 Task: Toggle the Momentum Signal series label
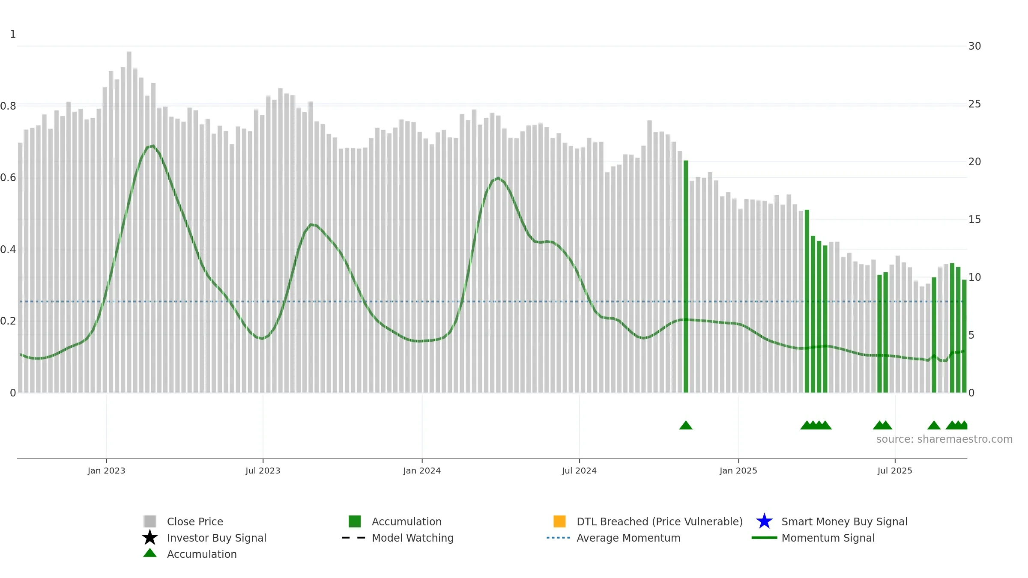point(828,538)
